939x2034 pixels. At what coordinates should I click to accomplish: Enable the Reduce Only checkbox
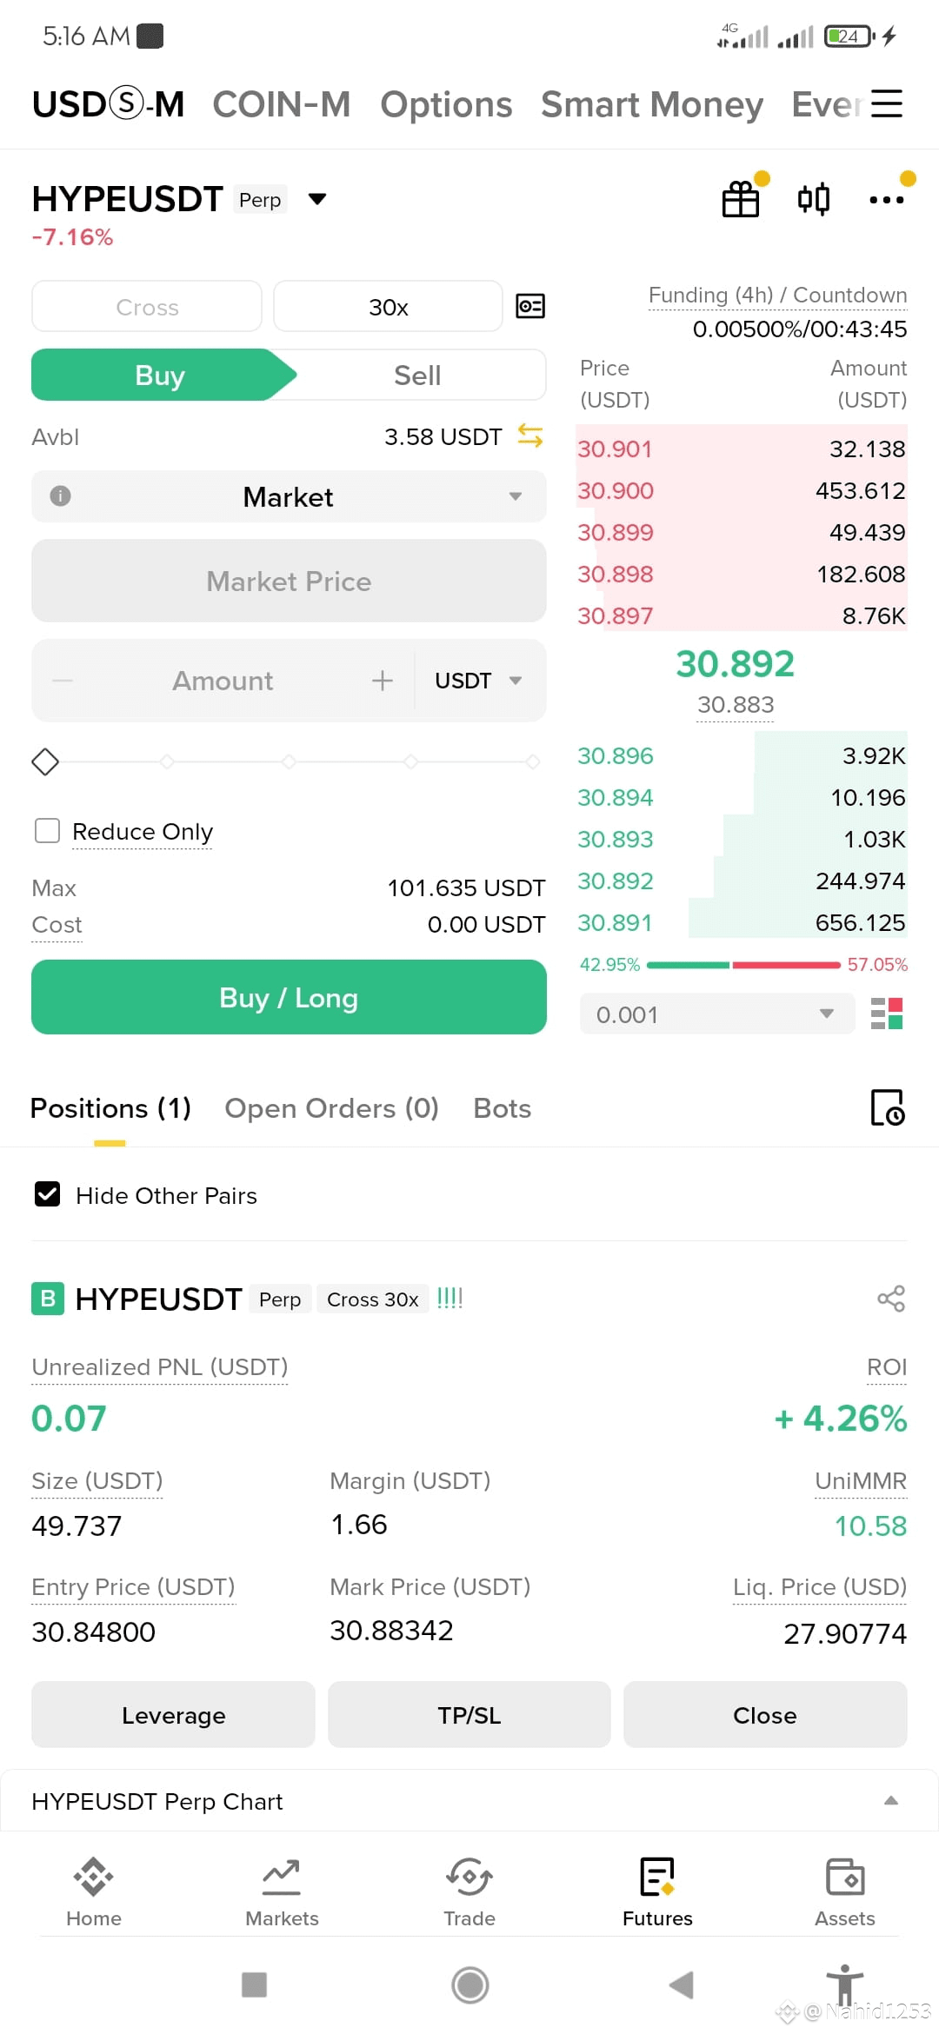click(47, 831)
